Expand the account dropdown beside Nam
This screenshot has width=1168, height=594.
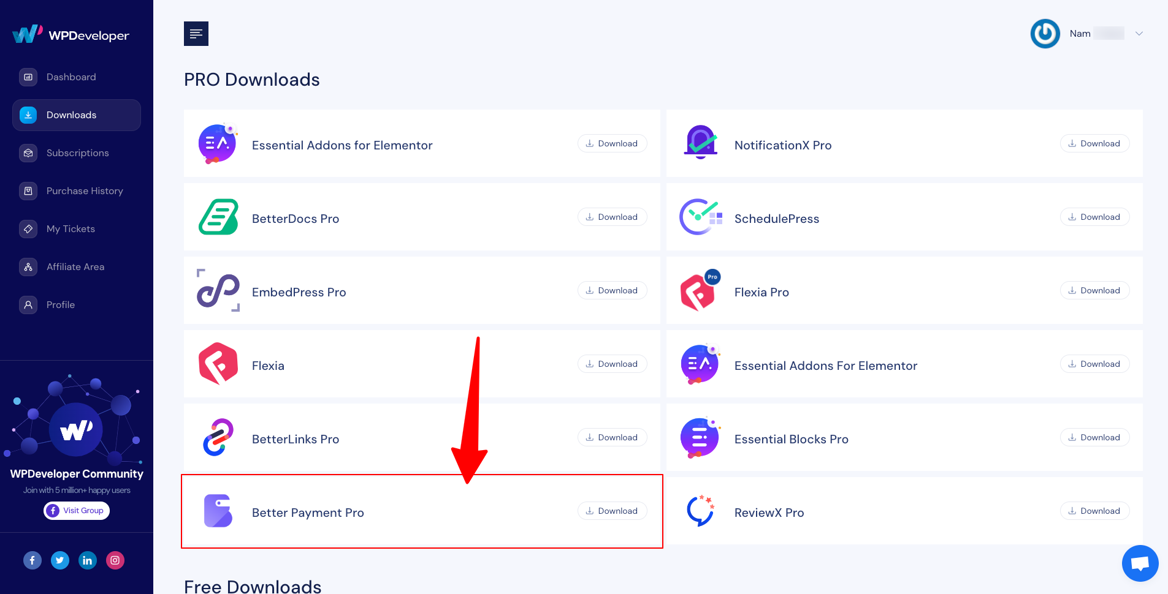coord(1139,34)
